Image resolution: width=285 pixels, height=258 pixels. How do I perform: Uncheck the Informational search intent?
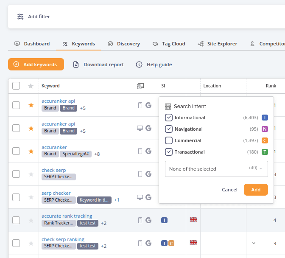pyautogui.click(x=169, y=118)
